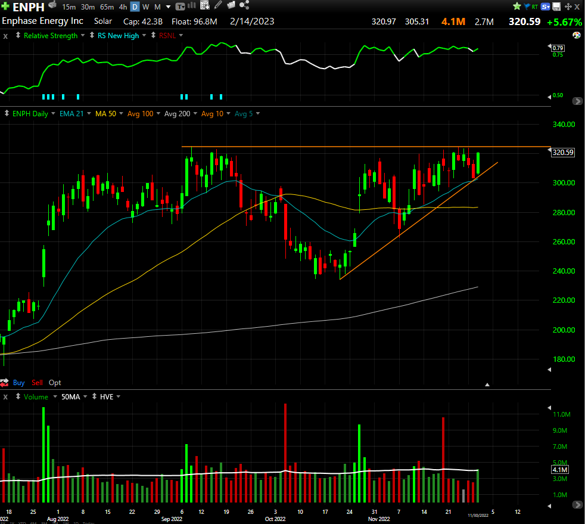Screen dimensions: 585x524
Task: Click the reorder arrows before Relative Strength
Action: (x=18, y=35)
